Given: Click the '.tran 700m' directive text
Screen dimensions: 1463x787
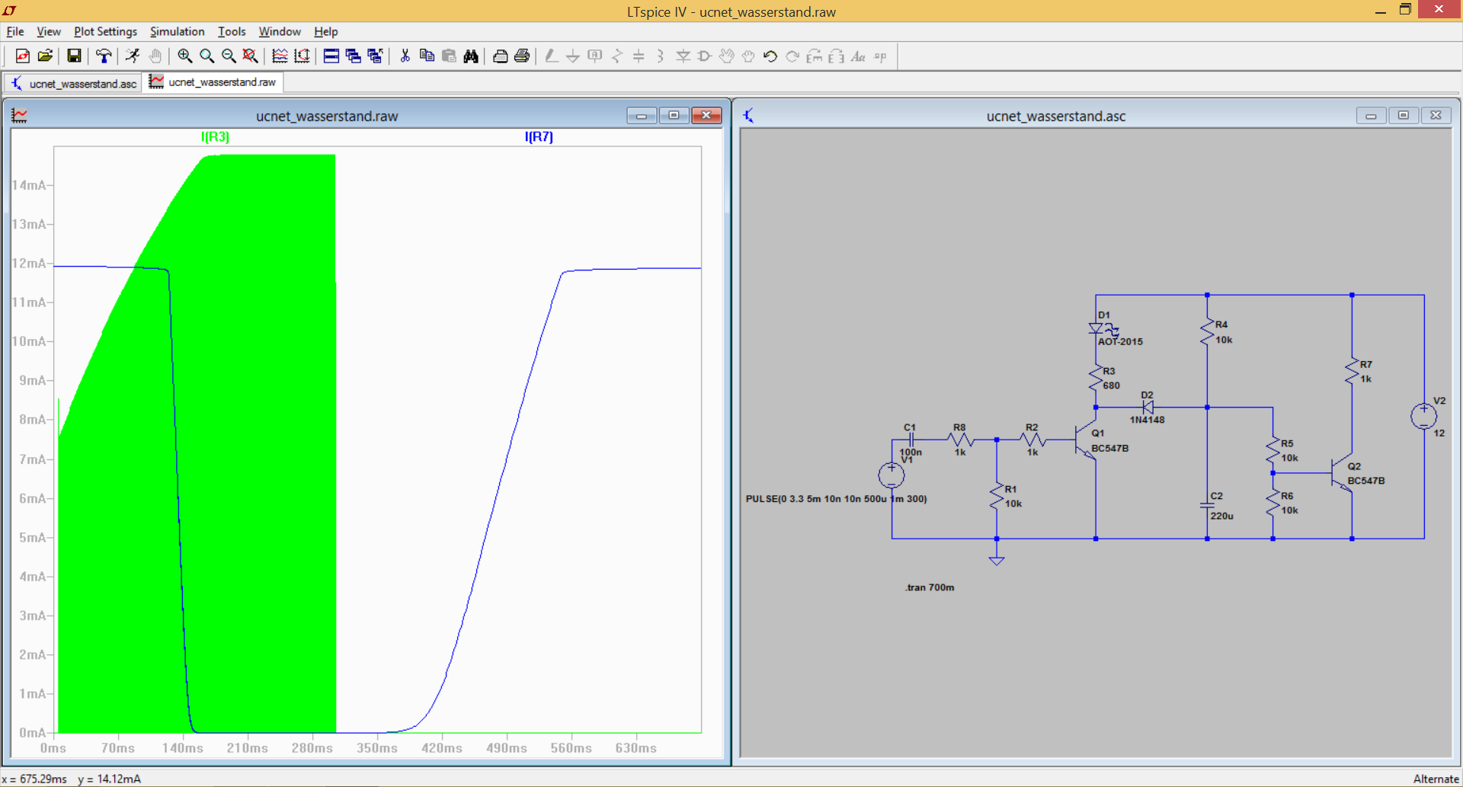Looking at the screenshot, I should tap(930, 587).
